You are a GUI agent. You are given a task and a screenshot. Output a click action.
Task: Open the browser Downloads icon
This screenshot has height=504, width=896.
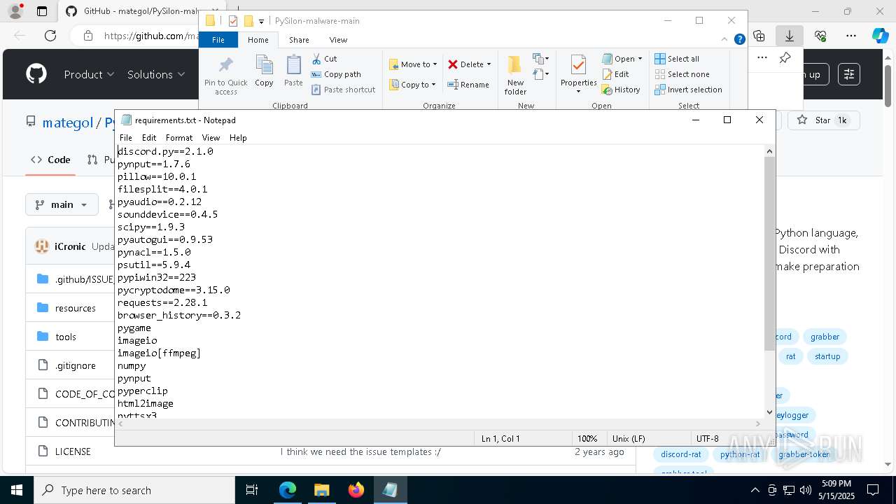790,36
